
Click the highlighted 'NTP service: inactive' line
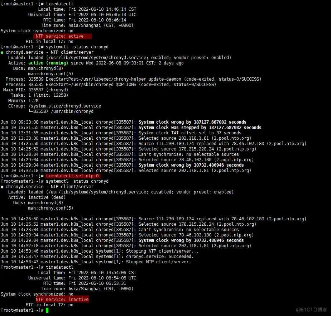(x=62, y=300)
